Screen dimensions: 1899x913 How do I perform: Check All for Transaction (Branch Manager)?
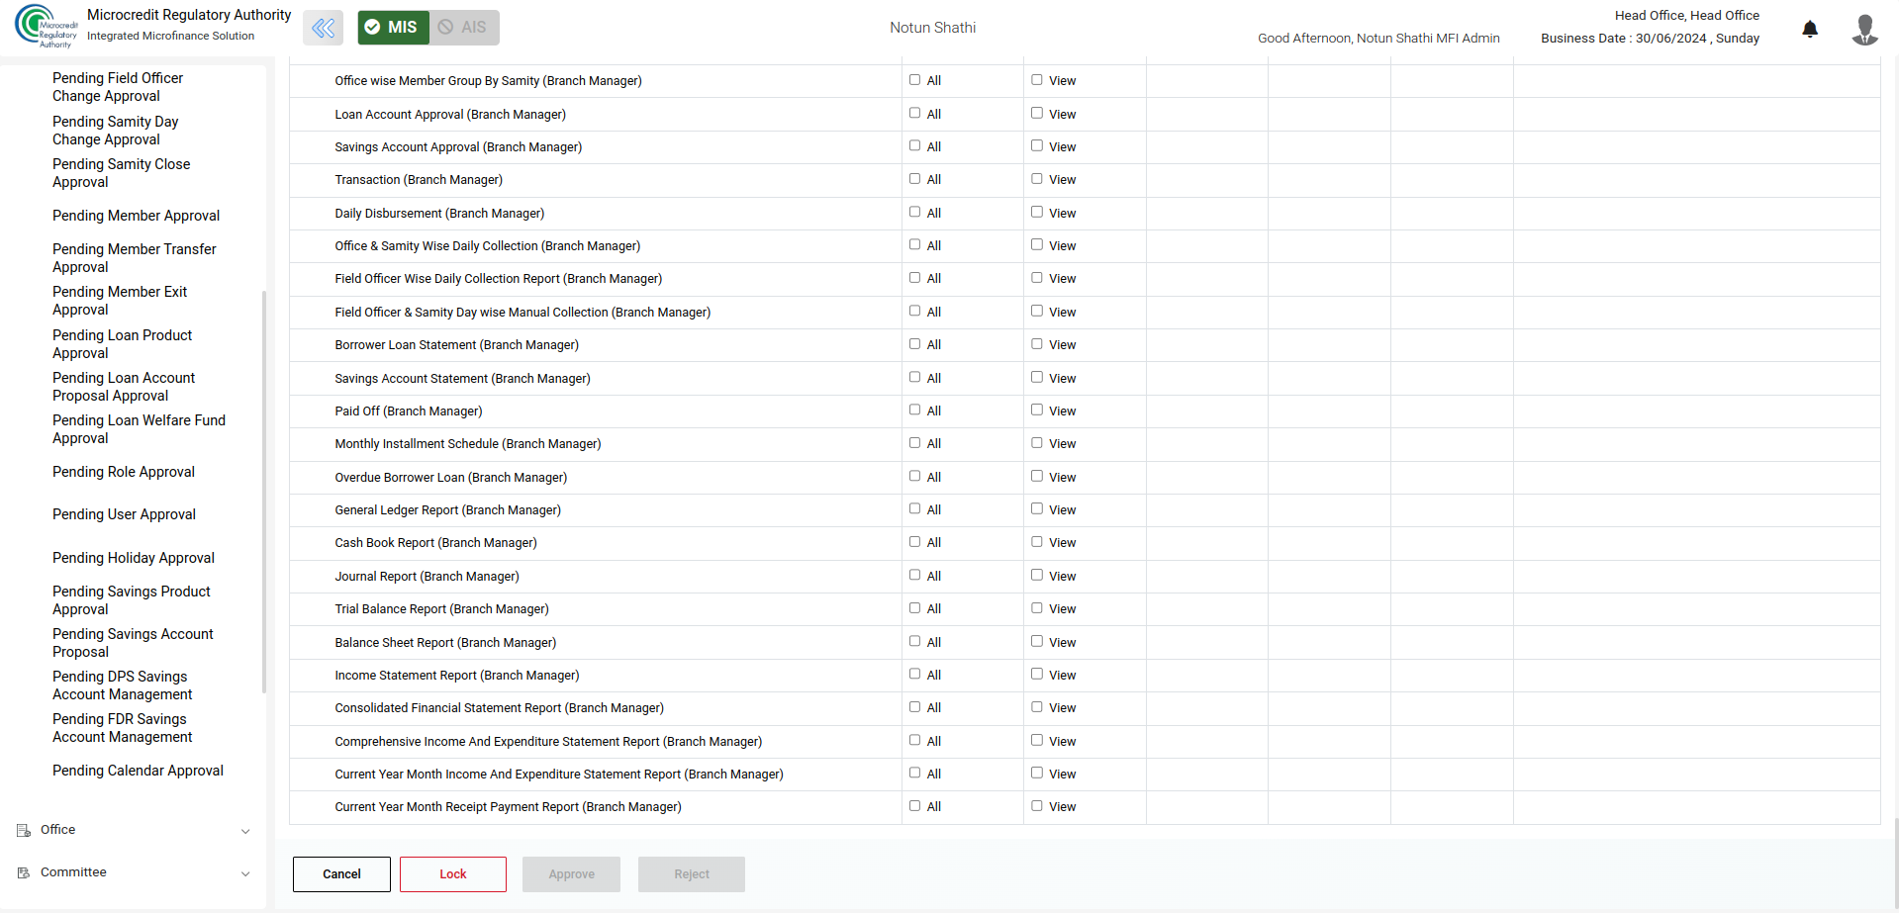pyautogui.click(x=914, y=179)
